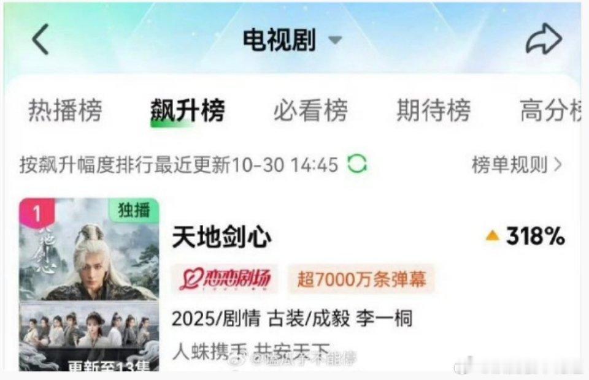Open the 天地剑心 title link
Screen dimensions: 589x380
221,237
